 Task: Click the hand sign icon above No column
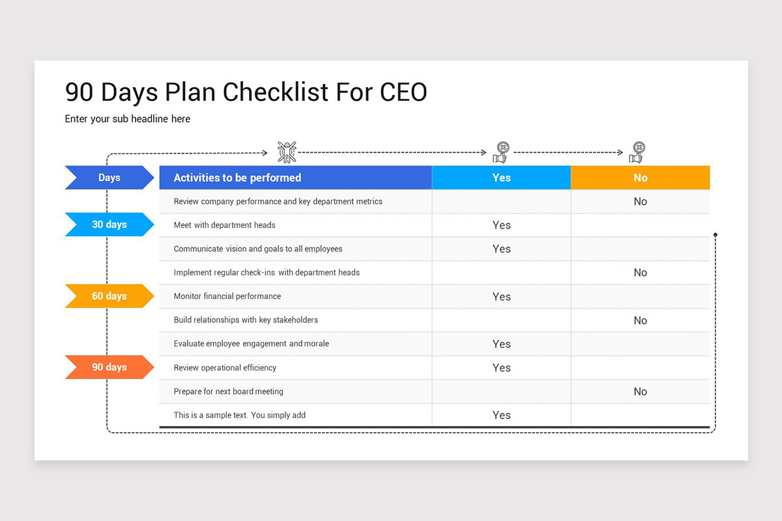637,152
